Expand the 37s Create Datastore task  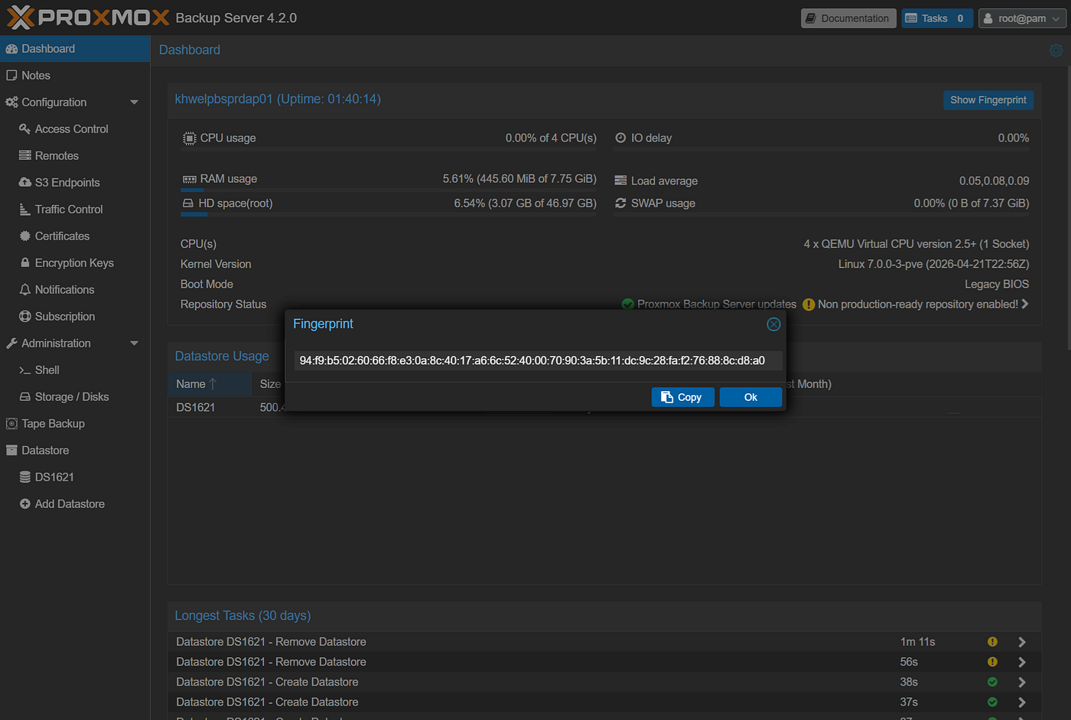pos(1022,702)
